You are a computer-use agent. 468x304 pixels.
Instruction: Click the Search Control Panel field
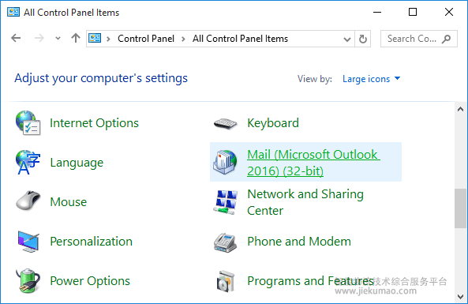click(419, 39)
